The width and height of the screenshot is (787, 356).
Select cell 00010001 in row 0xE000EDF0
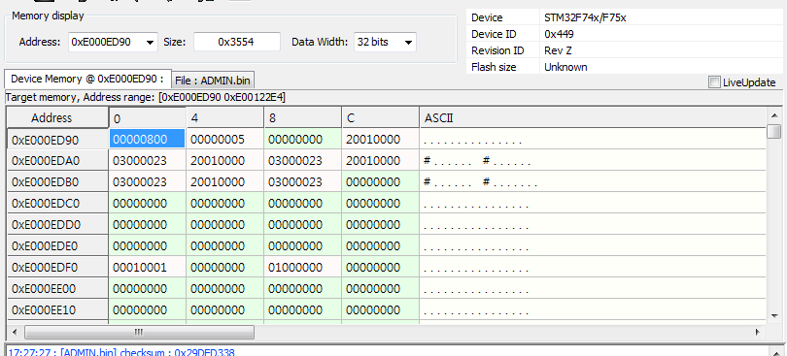[x=147, y=268]
